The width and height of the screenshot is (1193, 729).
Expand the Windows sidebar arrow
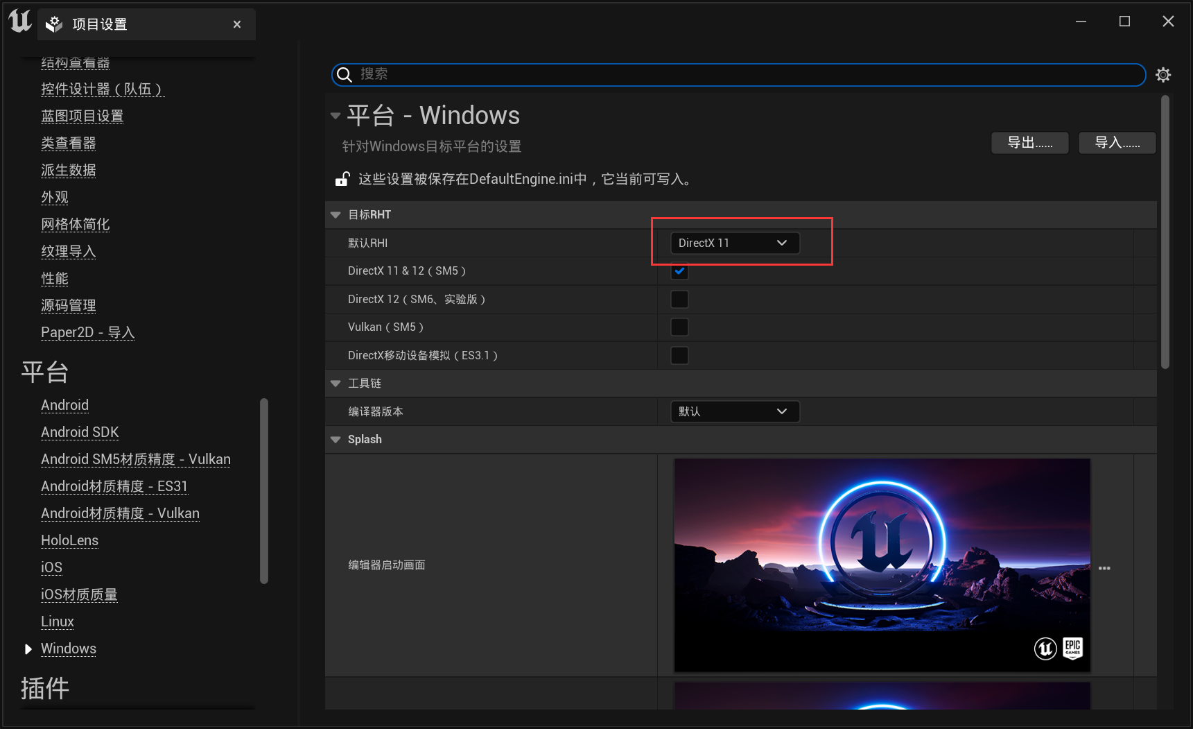click(x=28, y=649)
